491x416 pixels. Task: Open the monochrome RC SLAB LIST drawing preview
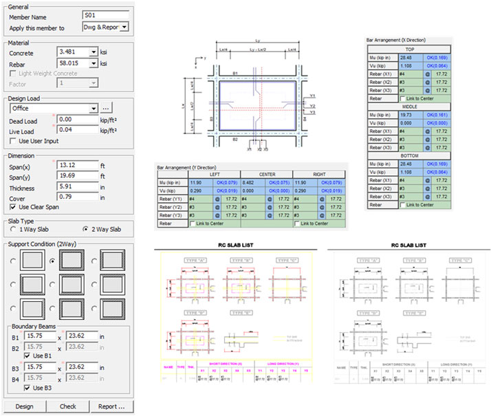[x=409, y=318]
